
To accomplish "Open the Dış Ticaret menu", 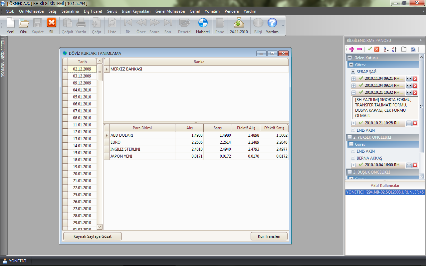I will [93, 11].
